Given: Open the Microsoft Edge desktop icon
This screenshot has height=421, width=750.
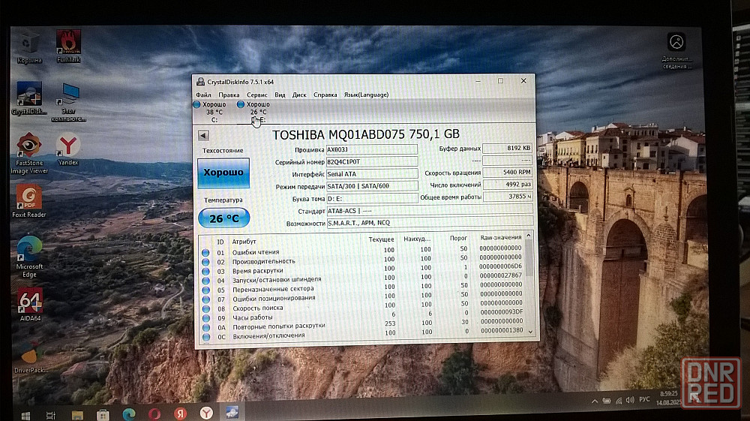Looking at the screenshot, I should click(x=29, y=257).
